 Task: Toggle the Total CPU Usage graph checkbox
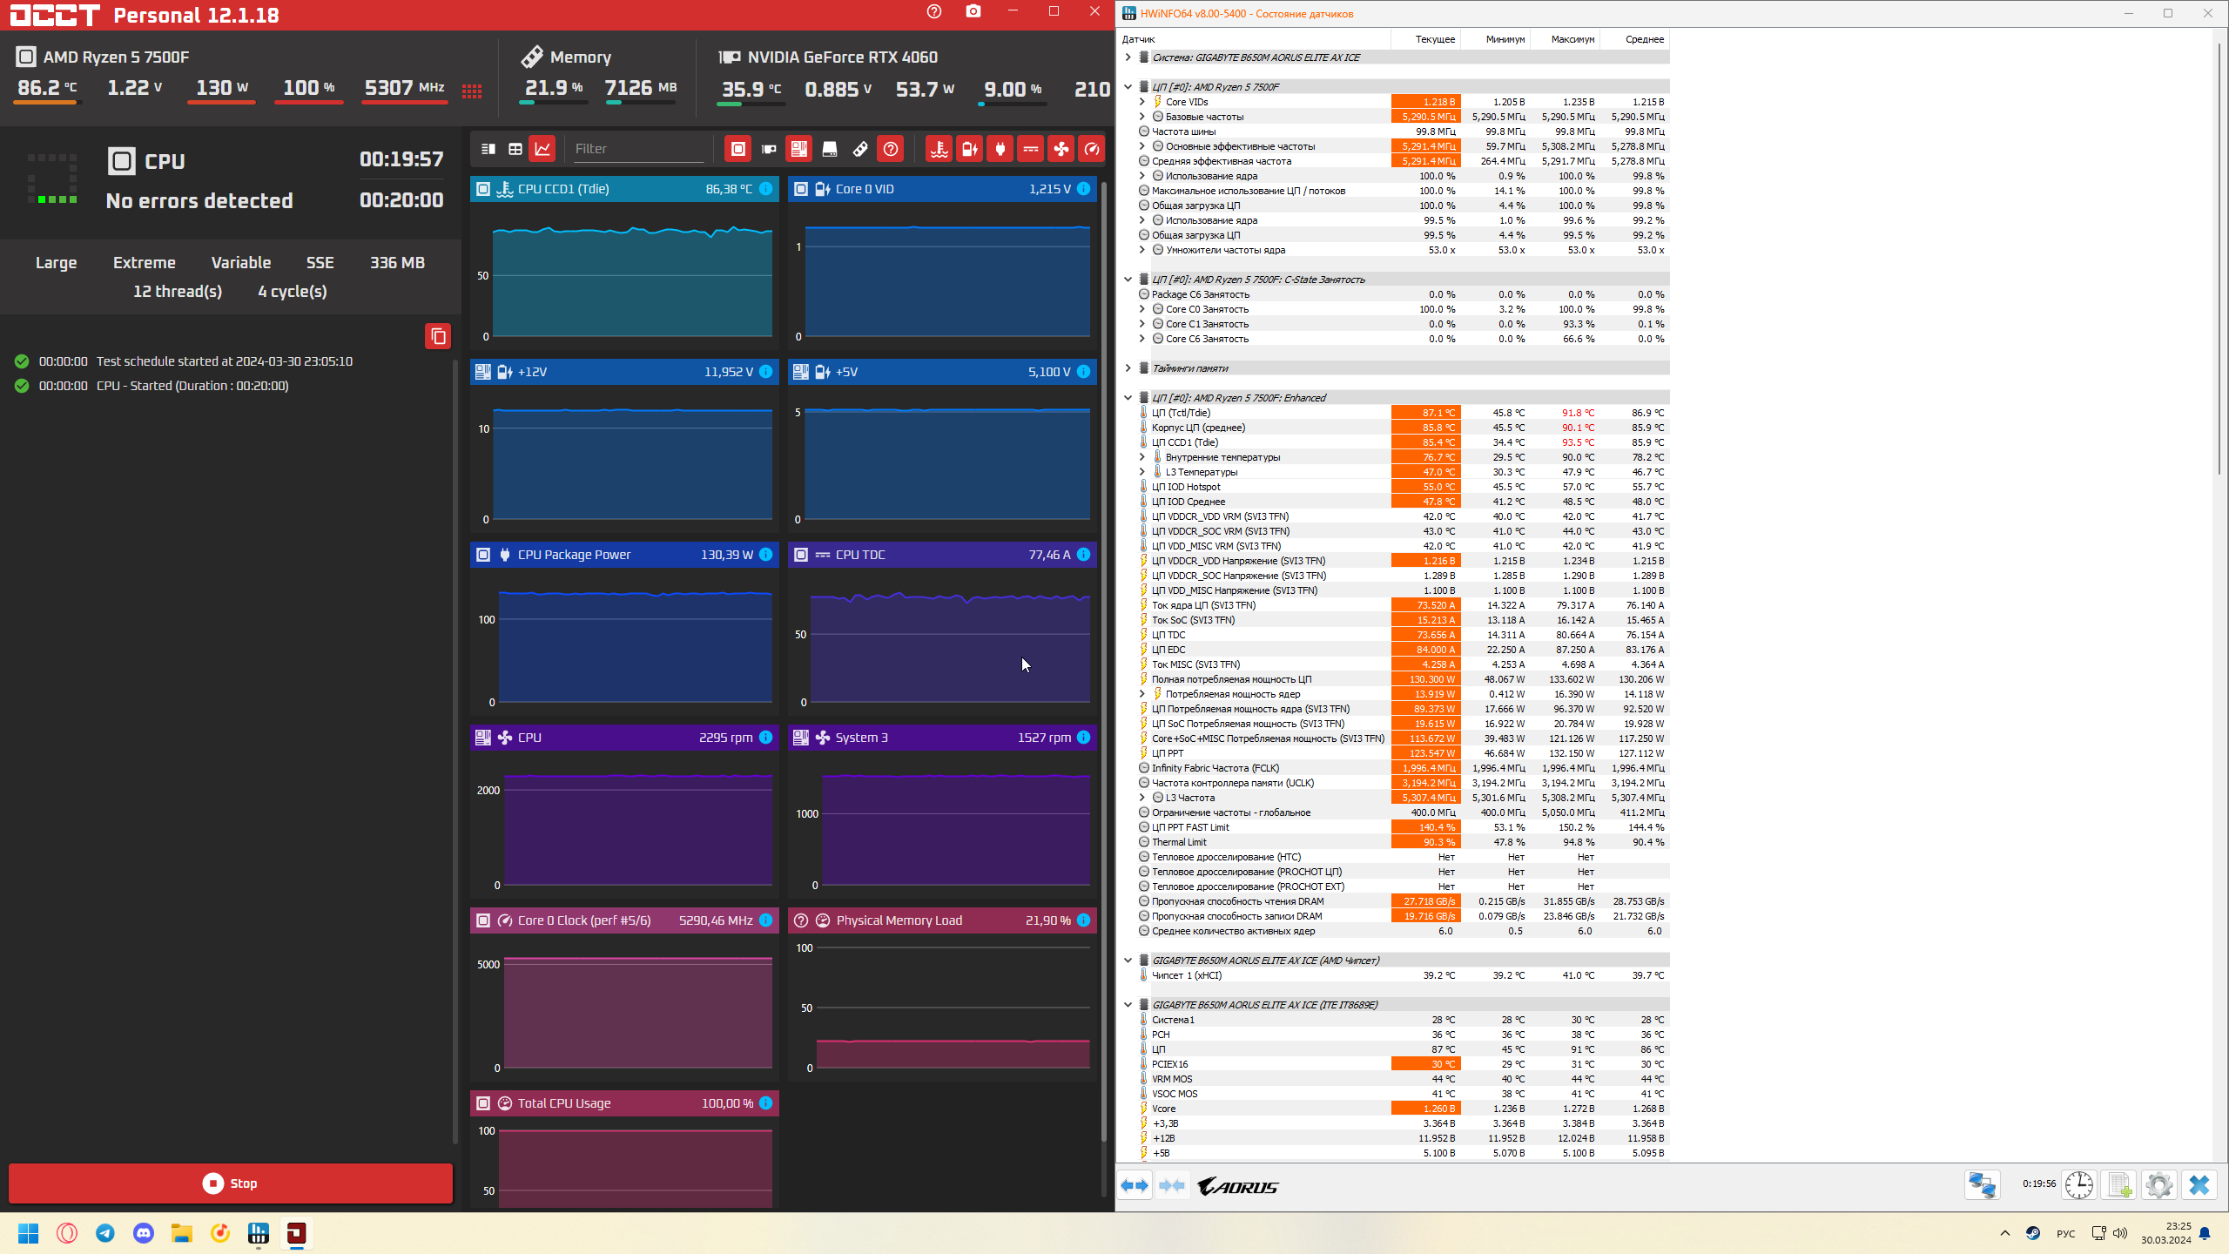point(483,1103)
